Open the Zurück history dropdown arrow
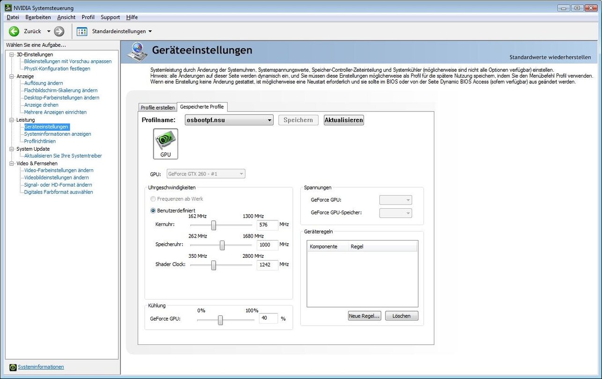Image resolution: width=602 pixels, height=379 pixels. [48, 31]
